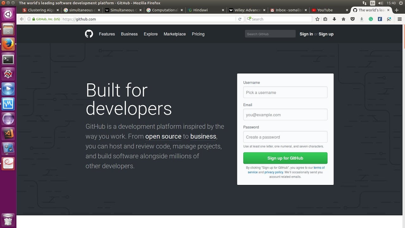405x228 pixels.
Task: Go back using the back arrow
Action: (22, 19)
